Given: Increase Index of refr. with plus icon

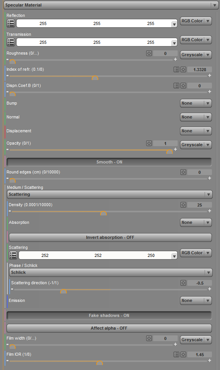Looking at the screenshot, I should pyautogui.click(x=210, y=75).
